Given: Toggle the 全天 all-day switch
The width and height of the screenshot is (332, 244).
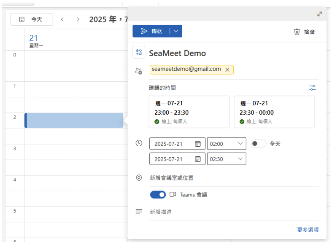Looking at the screenshot, I should (x=259, y=144).
